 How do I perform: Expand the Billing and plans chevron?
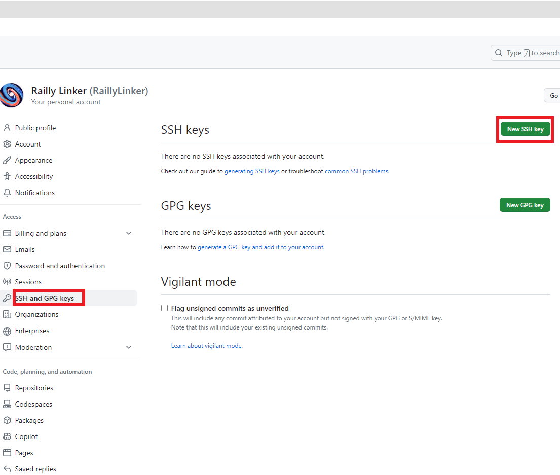pos(129,233)
